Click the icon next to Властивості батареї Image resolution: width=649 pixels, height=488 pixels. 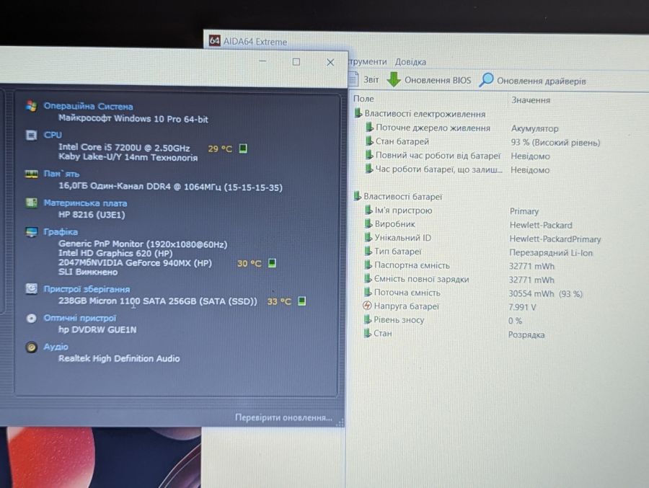357,196
